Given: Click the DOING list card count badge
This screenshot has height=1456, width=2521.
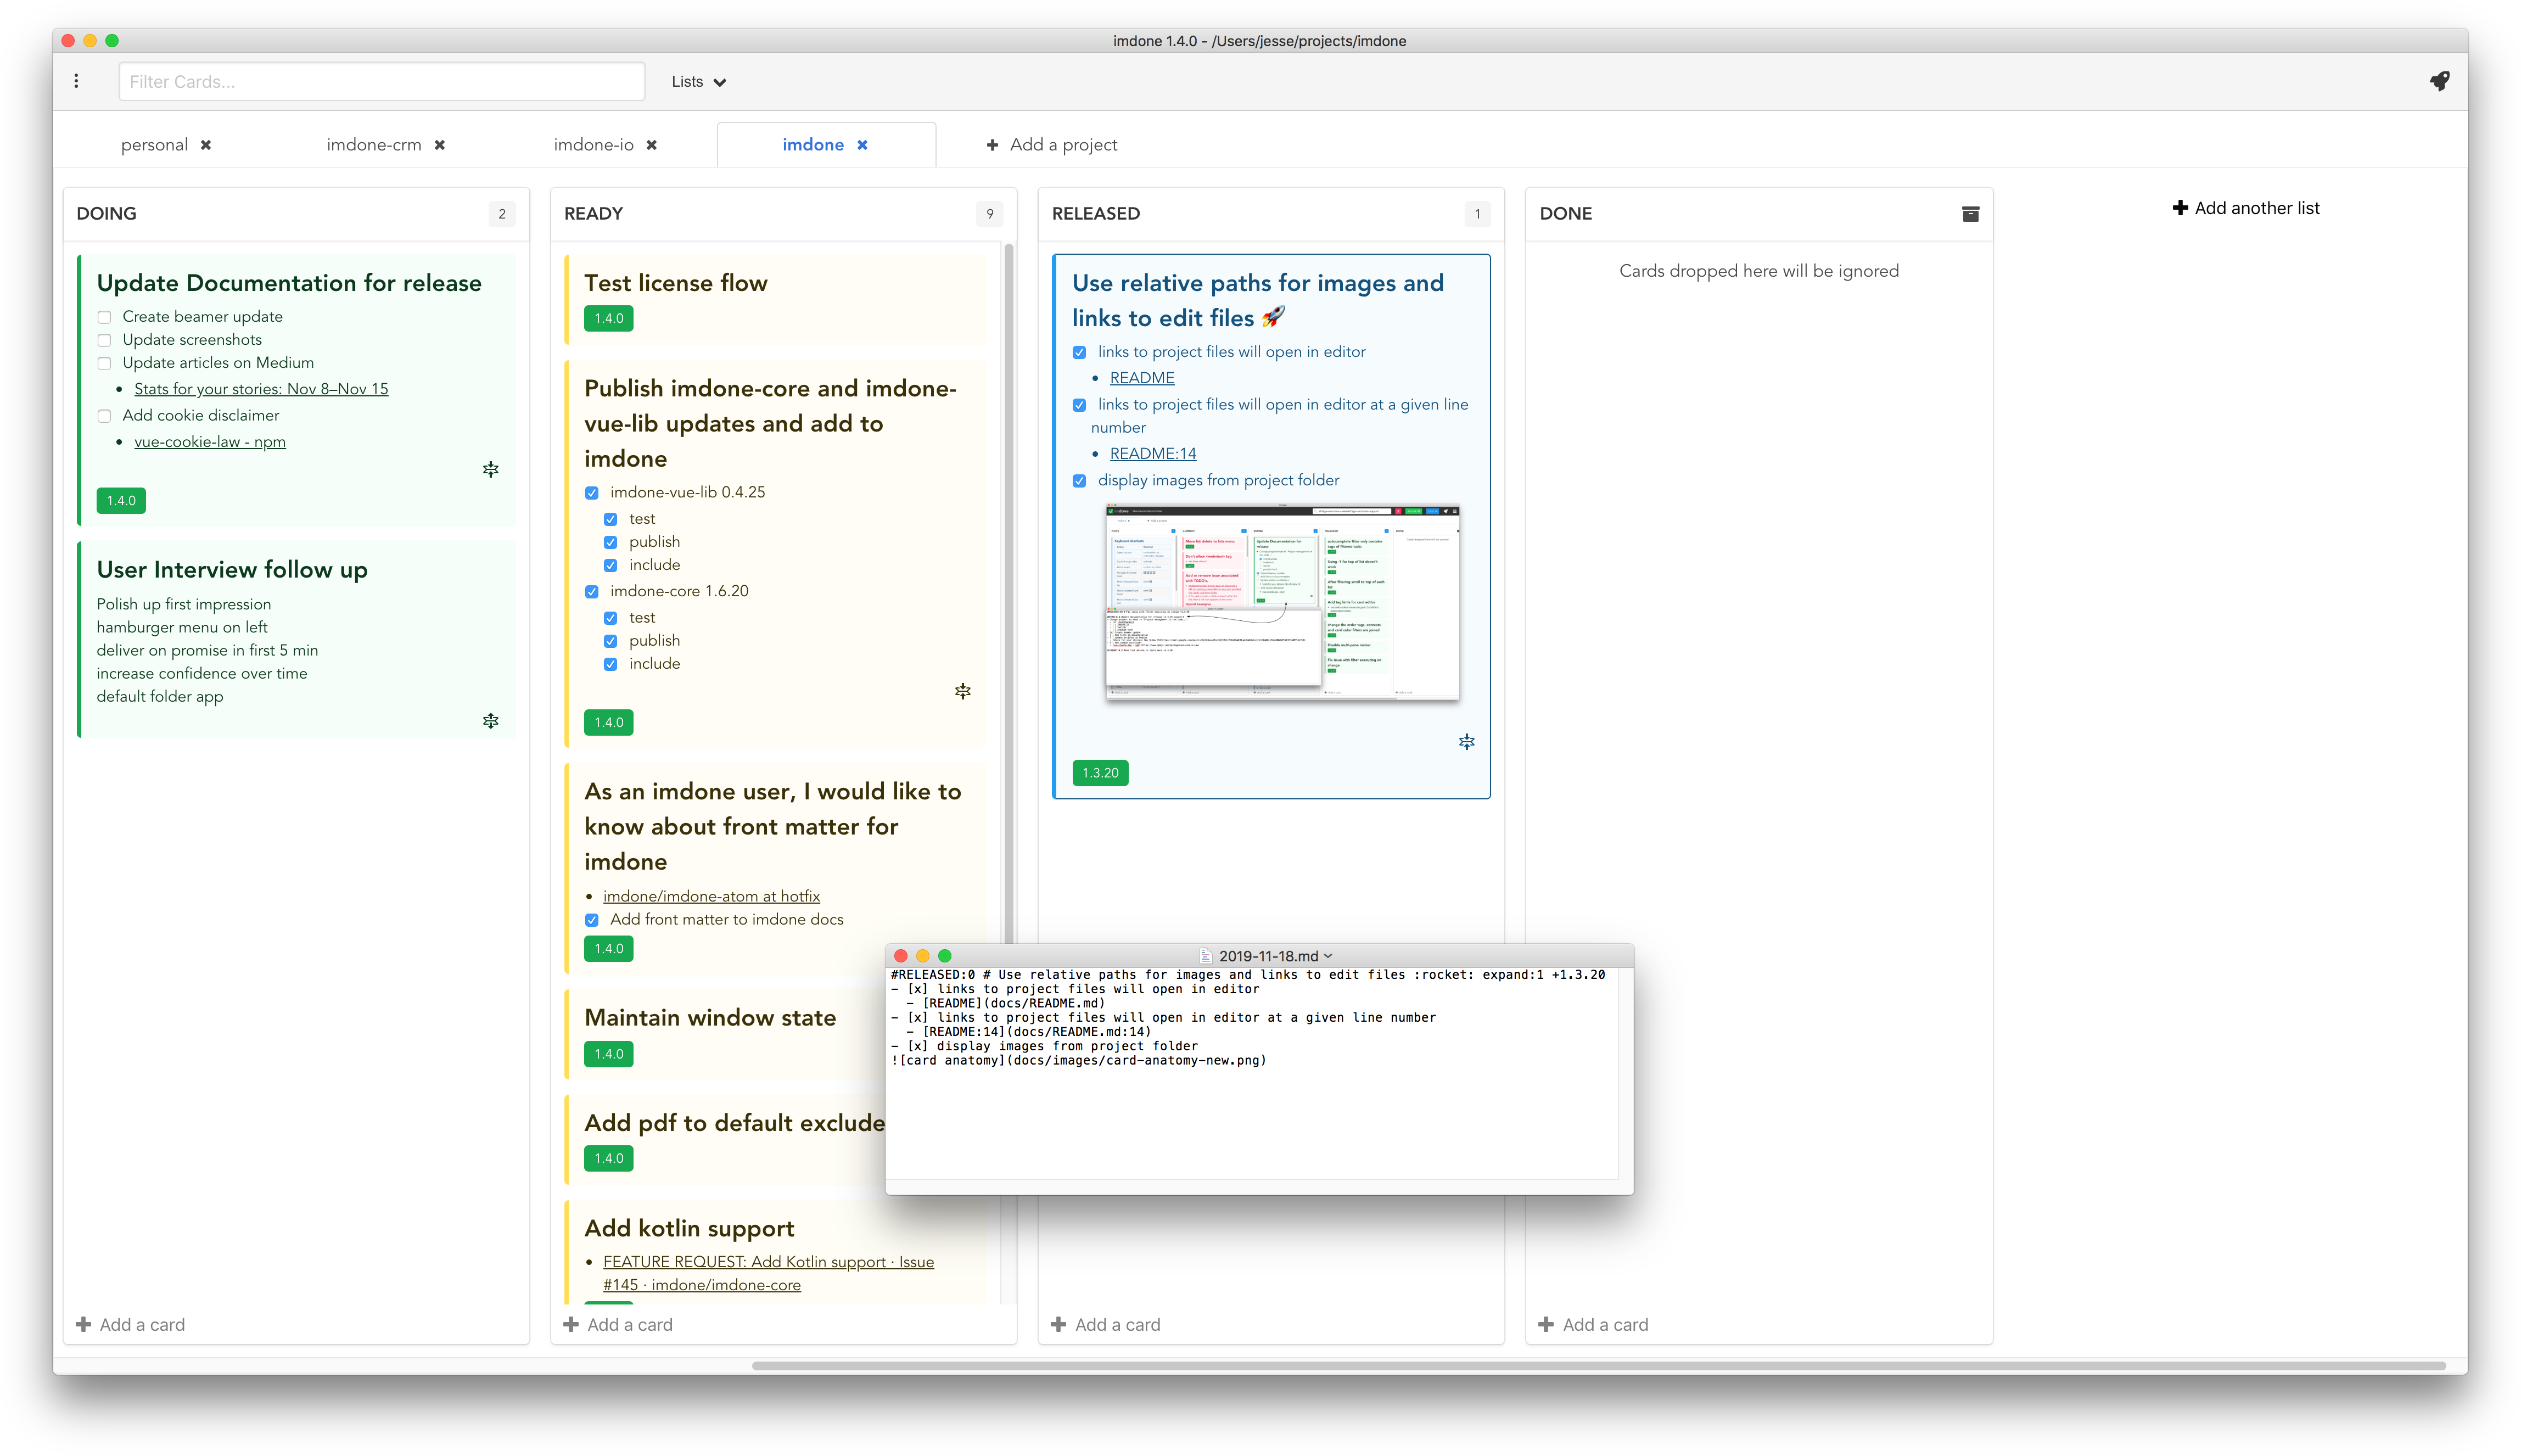Looking at the screenshot, I should click(x=502, y=213).
